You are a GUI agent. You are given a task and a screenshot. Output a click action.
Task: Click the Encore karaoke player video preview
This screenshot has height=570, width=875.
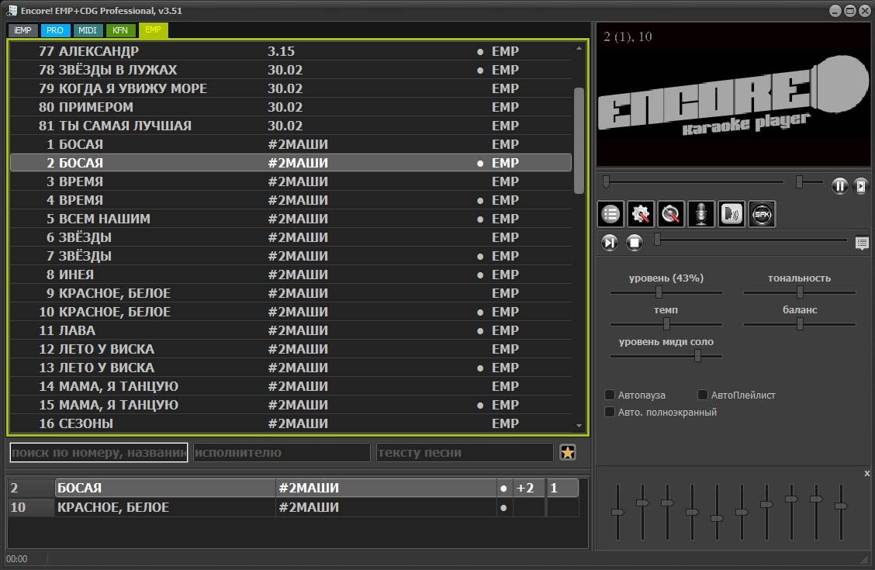733,95
